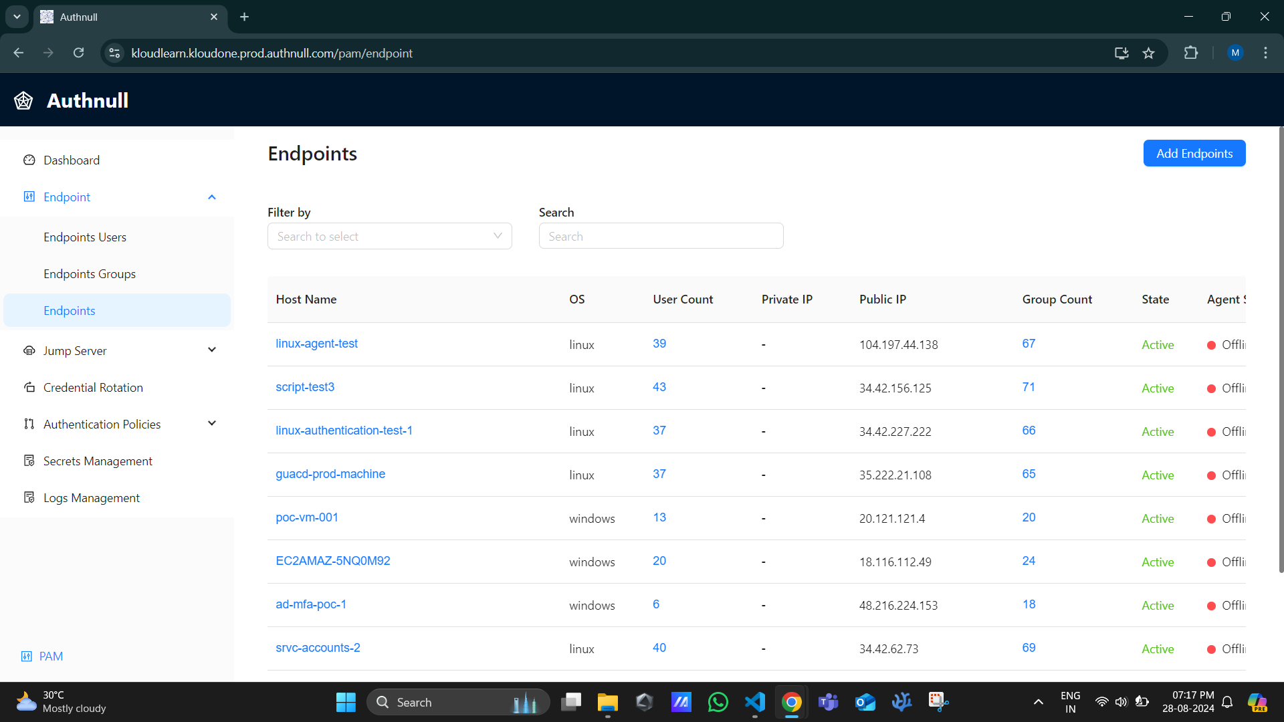This screenshot has height=722, width=1284.
Task: Open linux-agent-test endpoint details
Action: click(316, 343)
